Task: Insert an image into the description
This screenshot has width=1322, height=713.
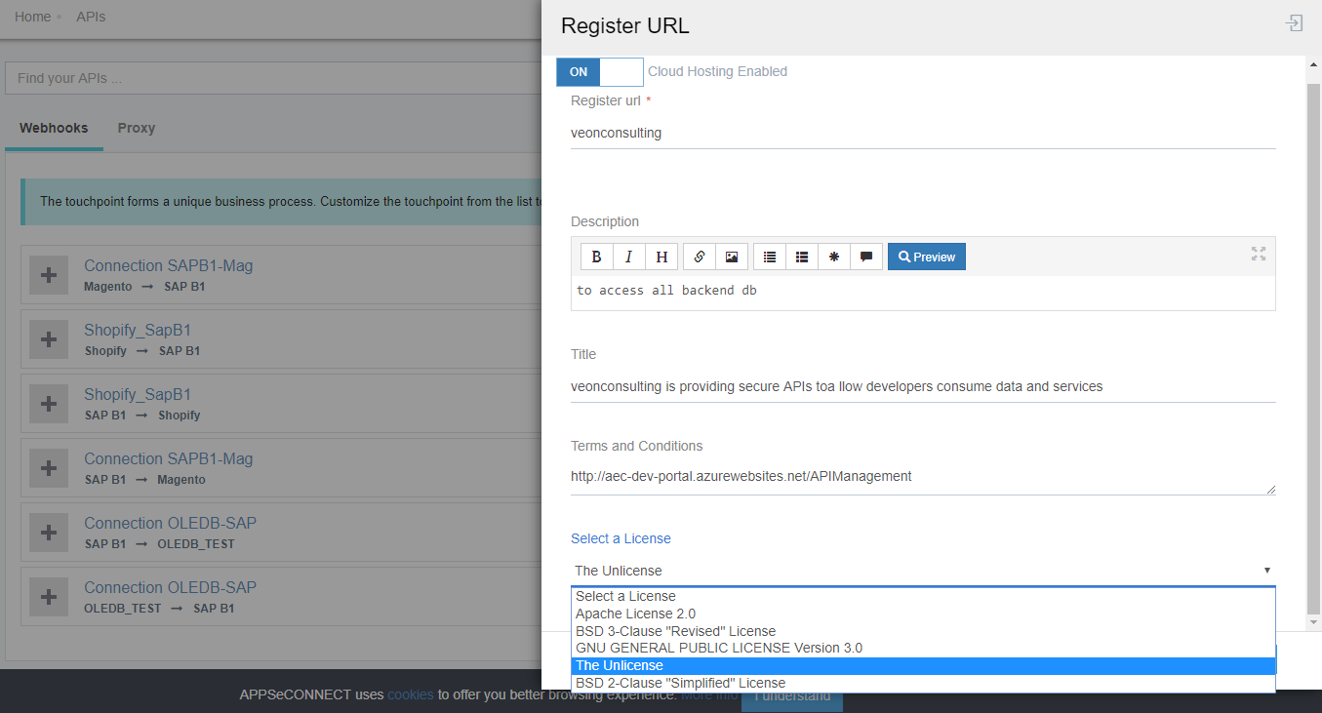Action: [x=732, y=257]
